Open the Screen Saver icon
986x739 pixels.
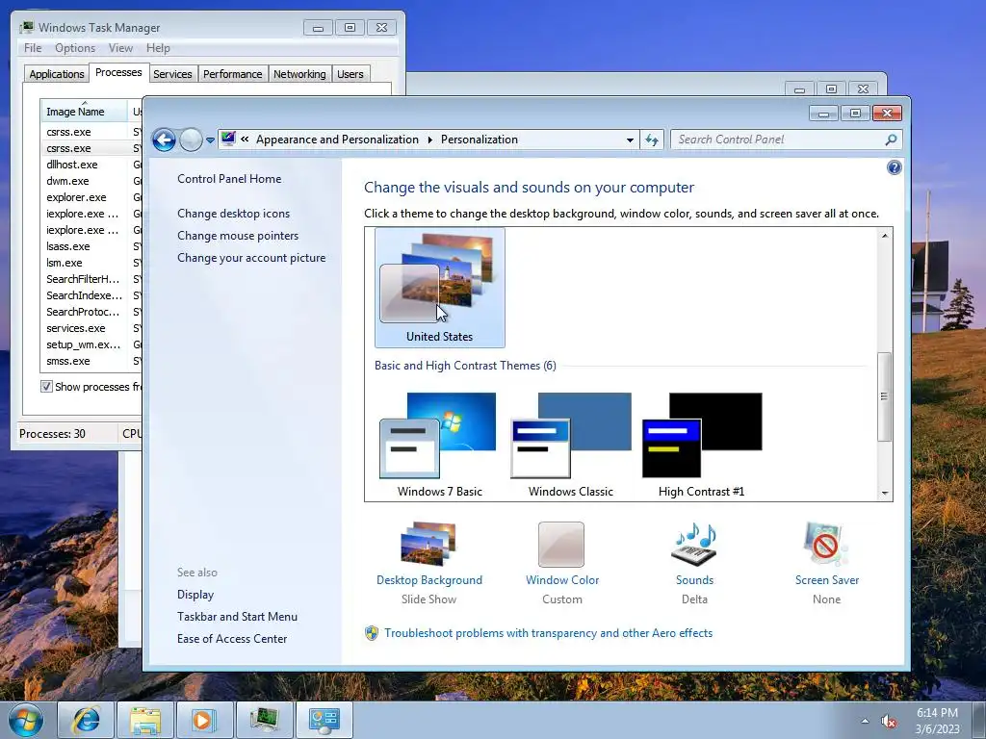coord(825,545)
